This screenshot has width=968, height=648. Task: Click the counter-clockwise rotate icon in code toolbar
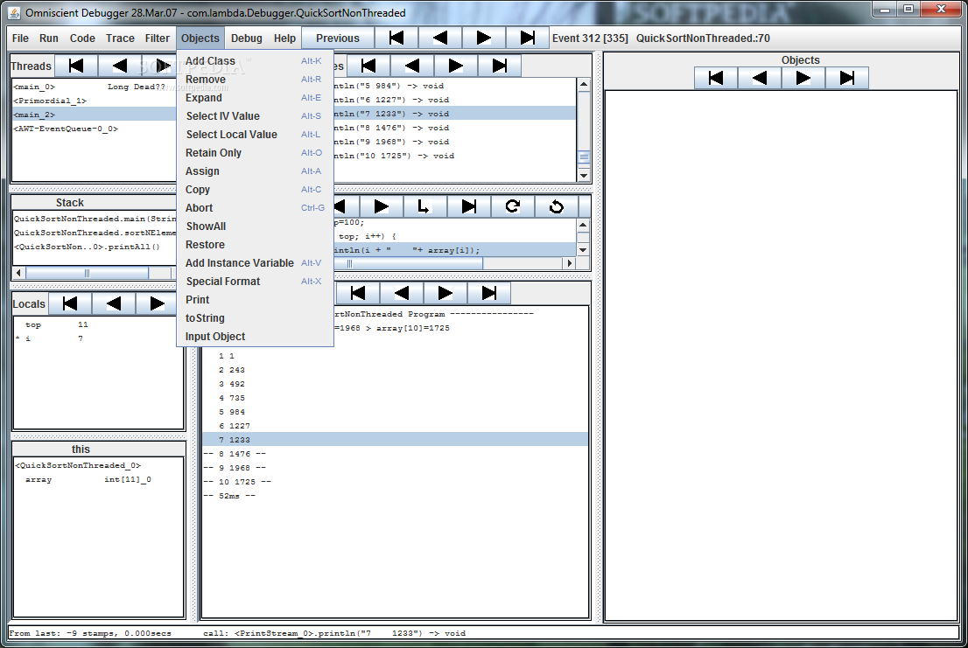[557, 206]
